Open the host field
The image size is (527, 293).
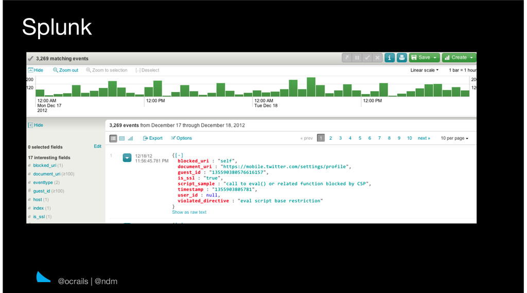tap(38, 199)
